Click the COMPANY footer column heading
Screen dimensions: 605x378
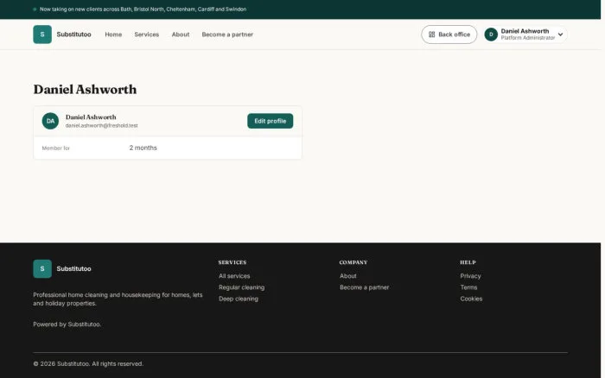[x=353, y=262]
